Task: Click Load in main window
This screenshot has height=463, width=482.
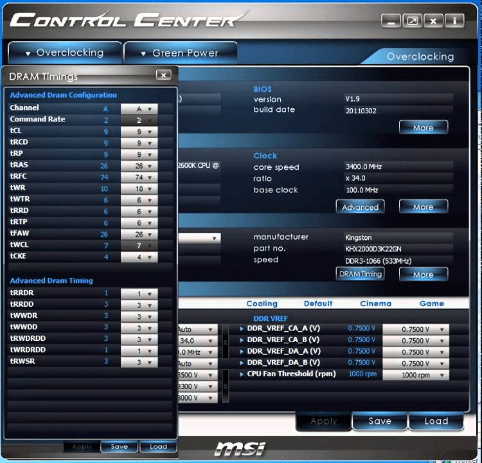Action: (436, 421)
